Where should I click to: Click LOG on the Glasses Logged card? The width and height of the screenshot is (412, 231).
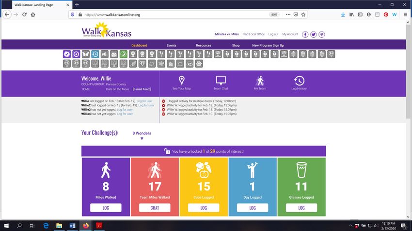point(301,208)
